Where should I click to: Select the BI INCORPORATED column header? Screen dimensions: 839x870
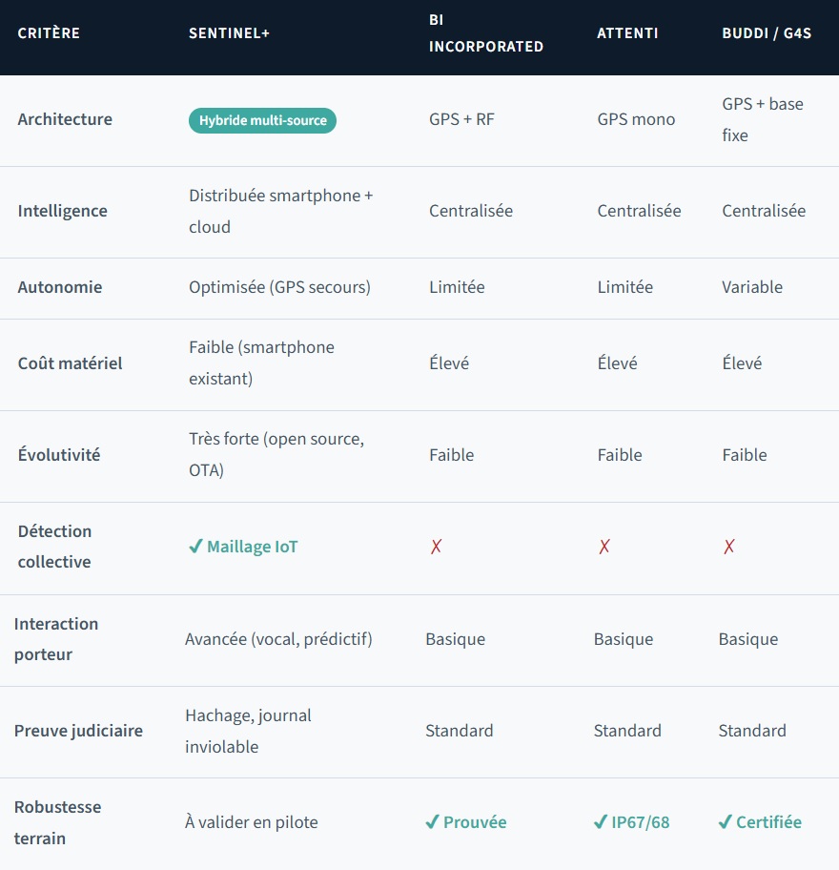(x=485, y=33)
